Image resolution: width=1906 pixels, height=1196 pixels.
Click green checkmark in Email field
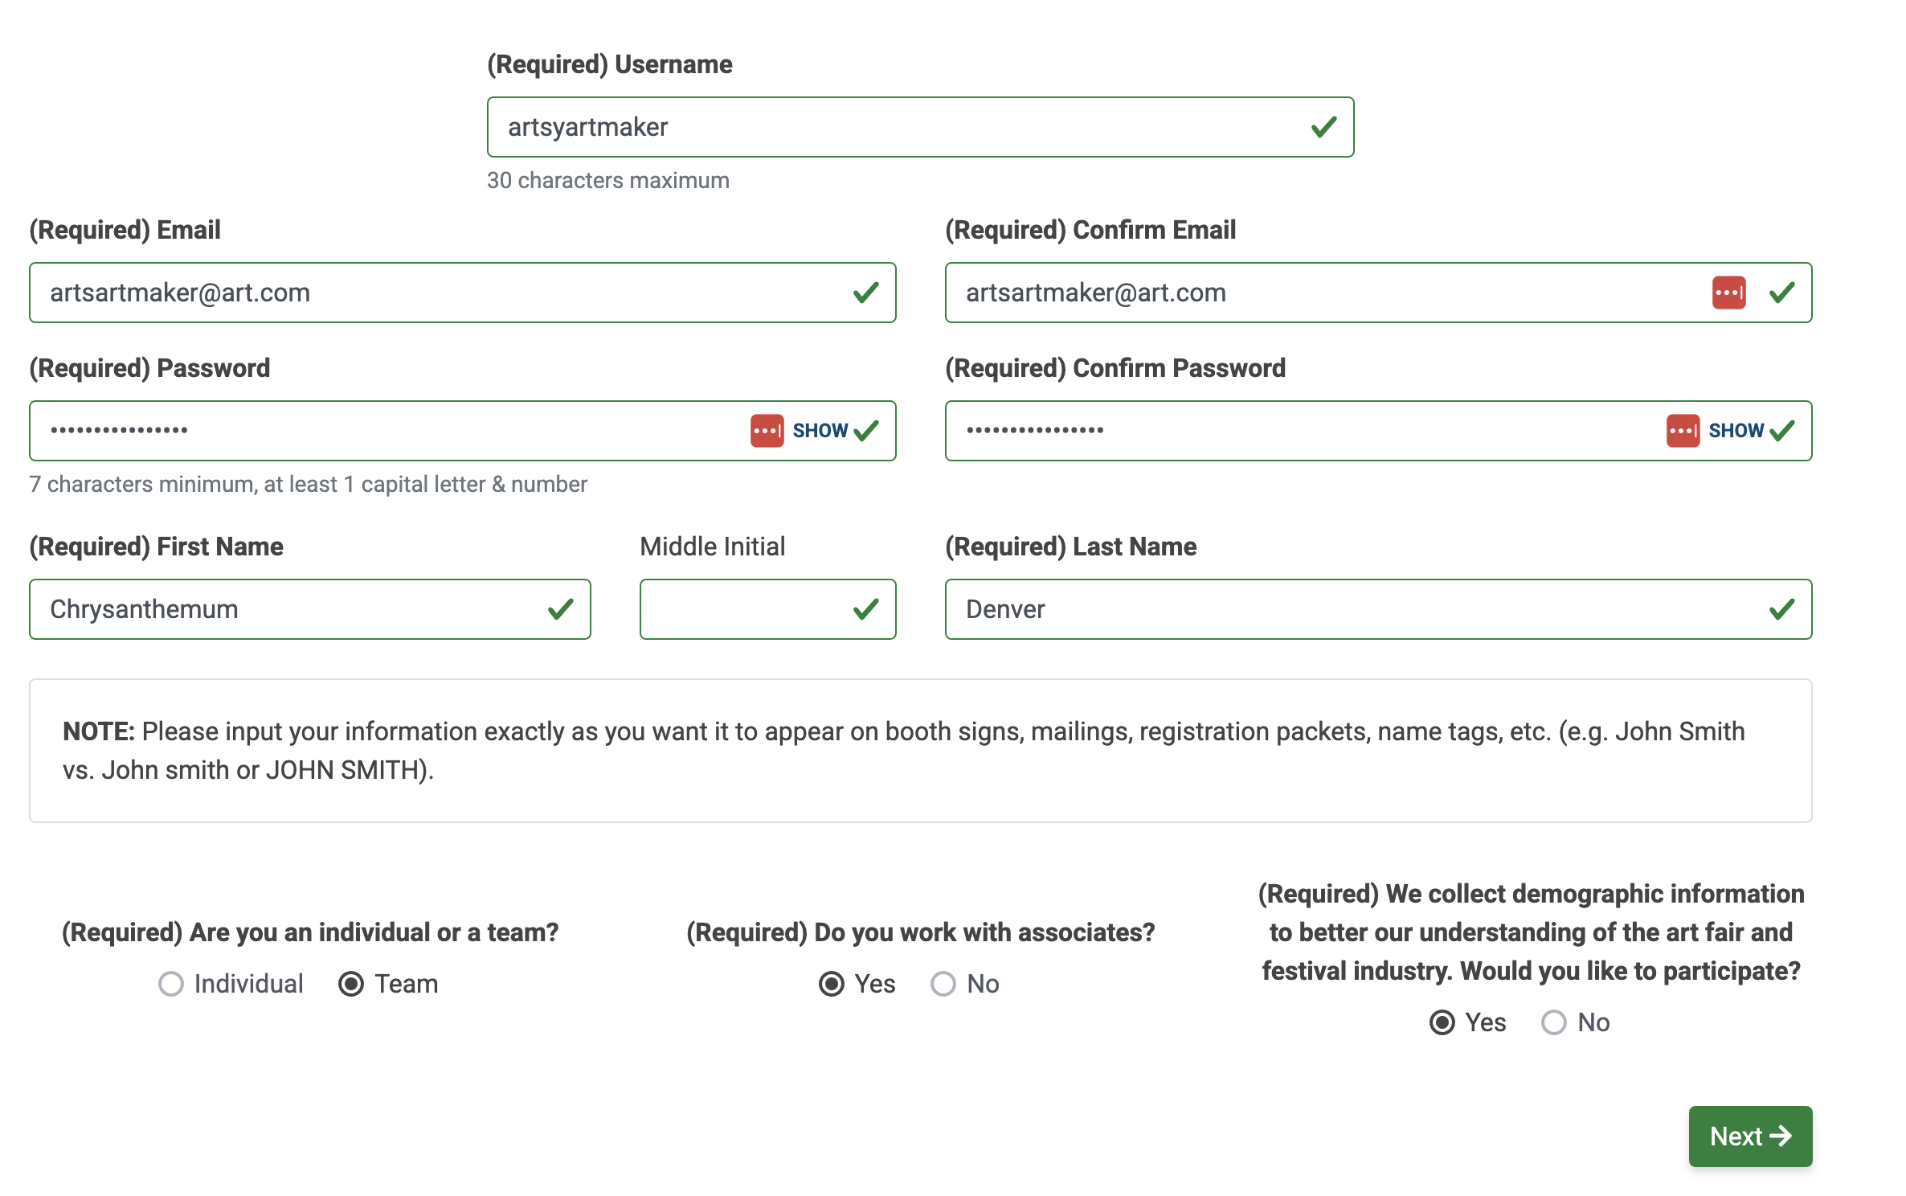[866, 293]
